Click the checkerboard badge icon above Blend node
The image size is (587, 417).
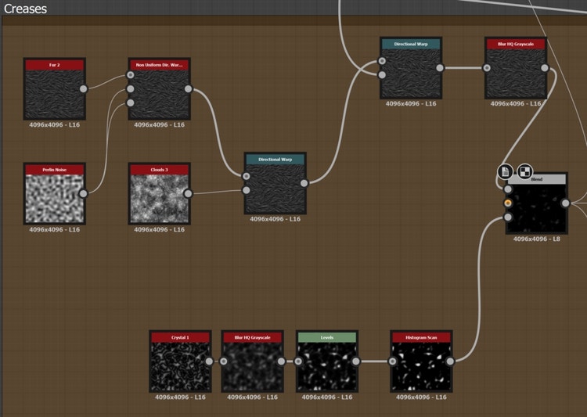tap(524, 172)
